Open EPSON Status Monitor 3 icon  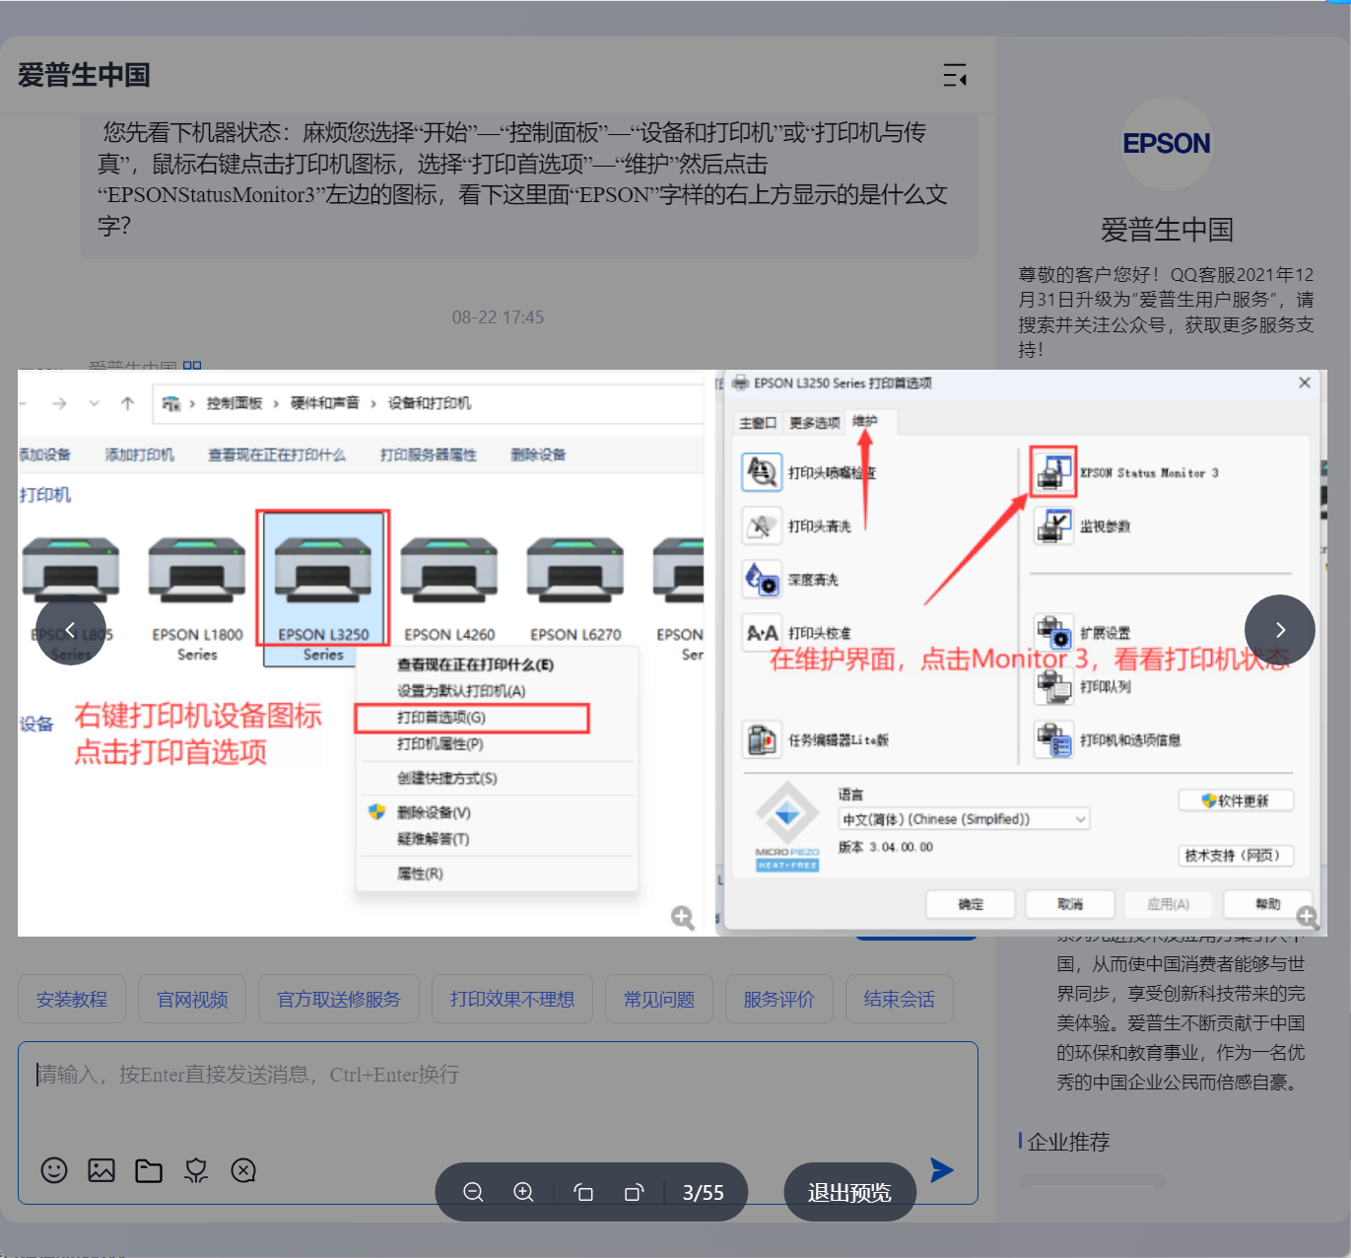click(x=1053, y=472)
